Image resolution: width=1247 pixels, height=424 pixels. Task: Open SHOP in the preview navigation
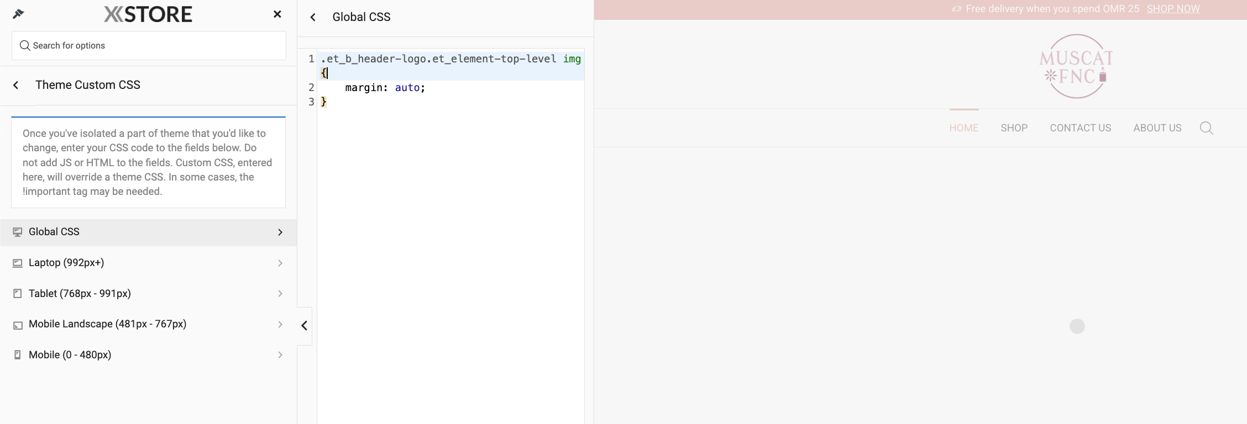(x=1014, y=128)
